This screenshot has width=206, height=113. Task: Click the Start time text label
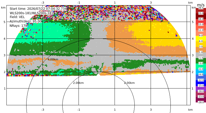(x=38, y=9)
